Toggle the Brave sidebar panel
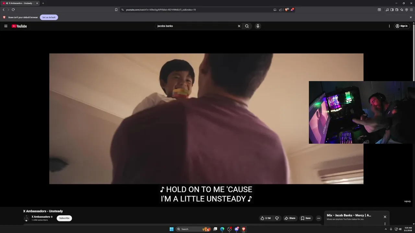Image resolution: width=415 pixels, height=233 pixels. click(392, 10)
